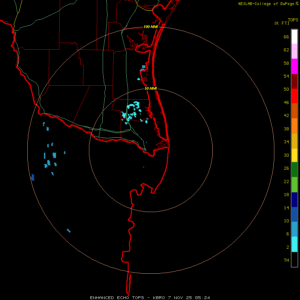The image size is (300, 300).
Task: Click the legend value 22
Action: point(286,181)
